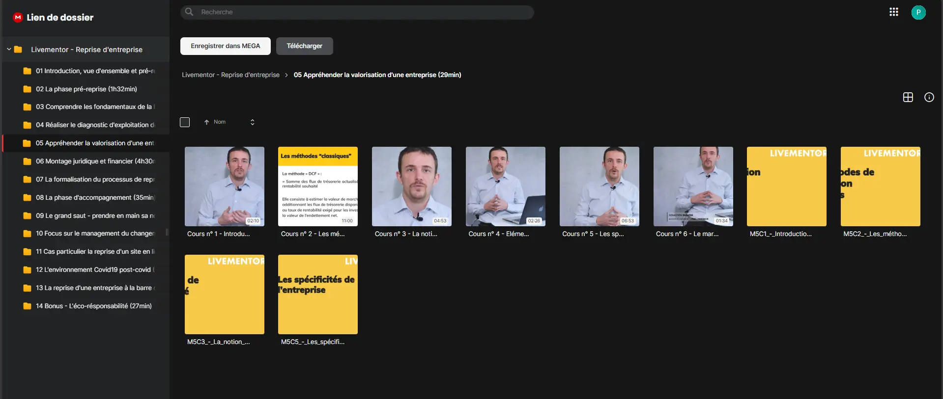Image resolution: width=943 pixels, height=399 pixels.
Task: Open video thumbnail Cours n° 4 - Eléme...
Action: 506,186
